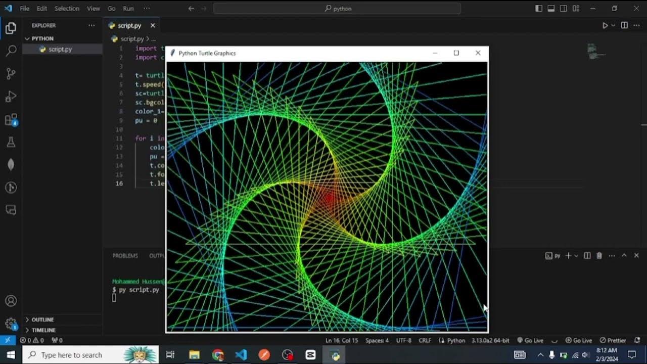This screenshot has width=647, height=364.
Task: Open the Selection menu
Action: [x=67, y=9]
